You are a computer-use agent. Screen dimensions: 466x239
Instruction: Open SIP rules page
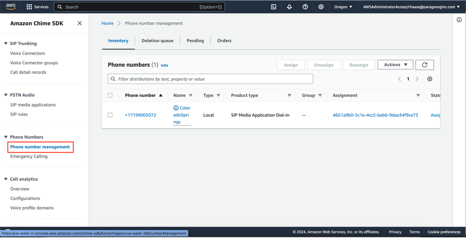coord(19,114)
